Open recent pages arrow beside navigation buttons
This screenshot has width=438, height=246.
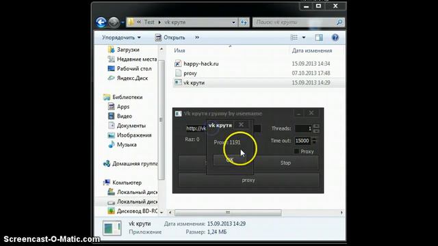123,23
